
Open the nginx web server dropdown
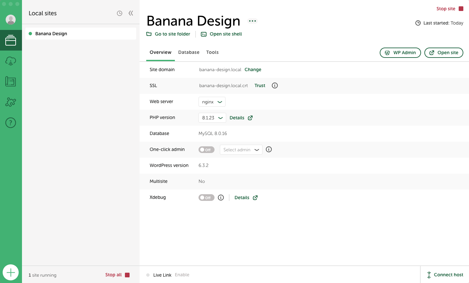212,102
